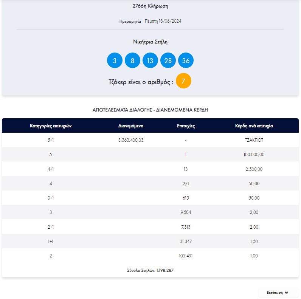
Task: Click the 3.363.400,03 distributed amount
Action: [x=131, y=140]
